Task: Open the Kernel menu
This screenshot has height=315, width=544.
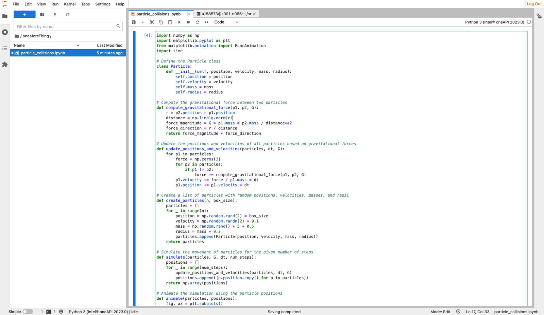Action: coord(69,4)
